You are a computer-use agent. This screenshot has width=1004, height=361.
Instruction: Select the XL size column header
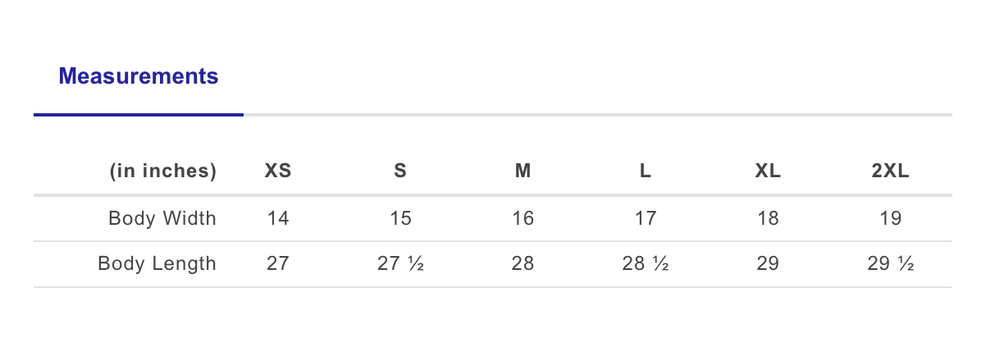click(768, 171)
